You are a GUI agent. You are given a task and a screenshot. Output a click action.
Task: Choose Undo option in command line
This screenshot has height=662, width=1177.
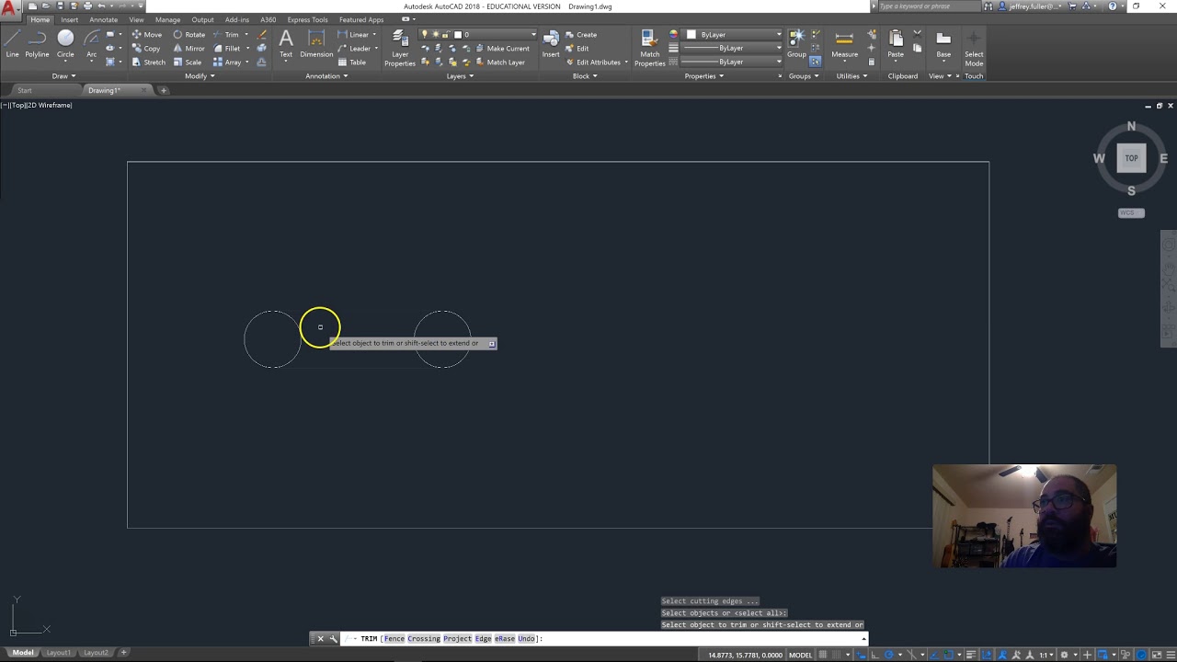[526, 638]
